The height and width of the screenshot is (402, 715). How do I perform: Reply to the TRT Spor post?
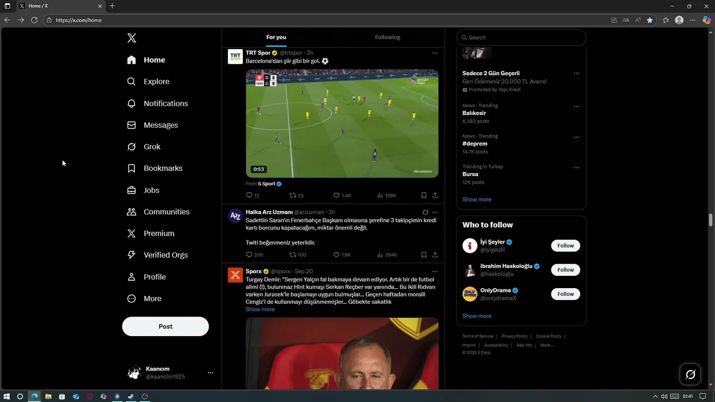[x=252, y=195]
